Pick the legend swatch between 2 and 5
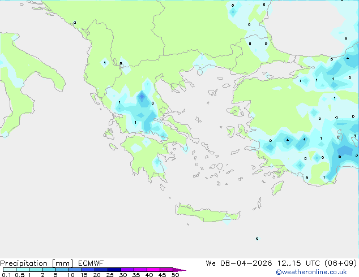359x277 pixels. (x=49, y=270)
